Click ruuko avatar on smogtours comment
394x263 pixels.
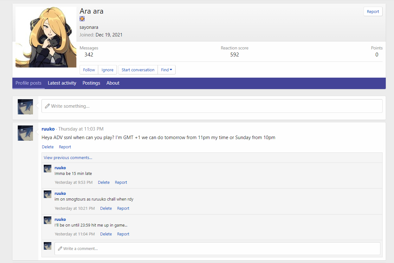[48, 194]
